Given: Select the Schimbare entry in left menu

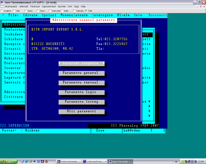Looking at the screenshot, I should point(14,39).
